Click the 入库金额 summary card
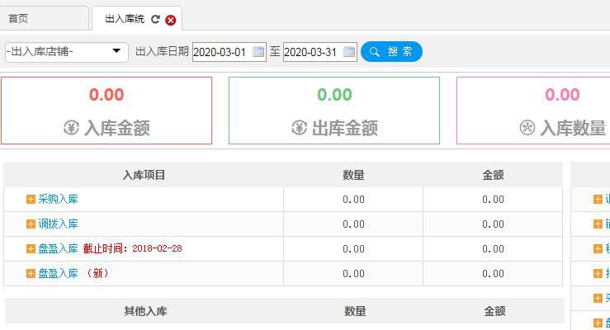 point(106,111)
